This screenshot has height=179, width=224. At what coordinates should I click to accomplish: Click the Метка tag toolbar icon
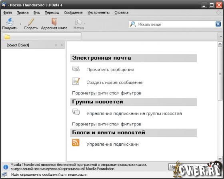point(78,22)
